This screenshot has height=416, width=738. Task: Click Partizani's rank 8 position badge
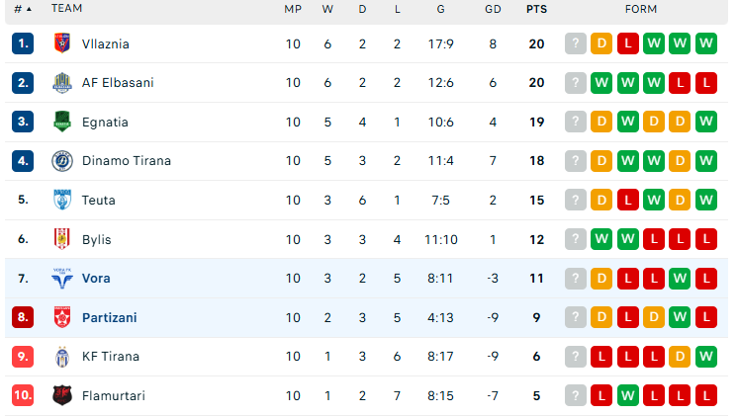pyautogui.click(x=24, y=317)
